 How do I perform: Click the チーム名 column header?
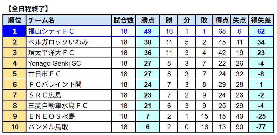[41, 21]
